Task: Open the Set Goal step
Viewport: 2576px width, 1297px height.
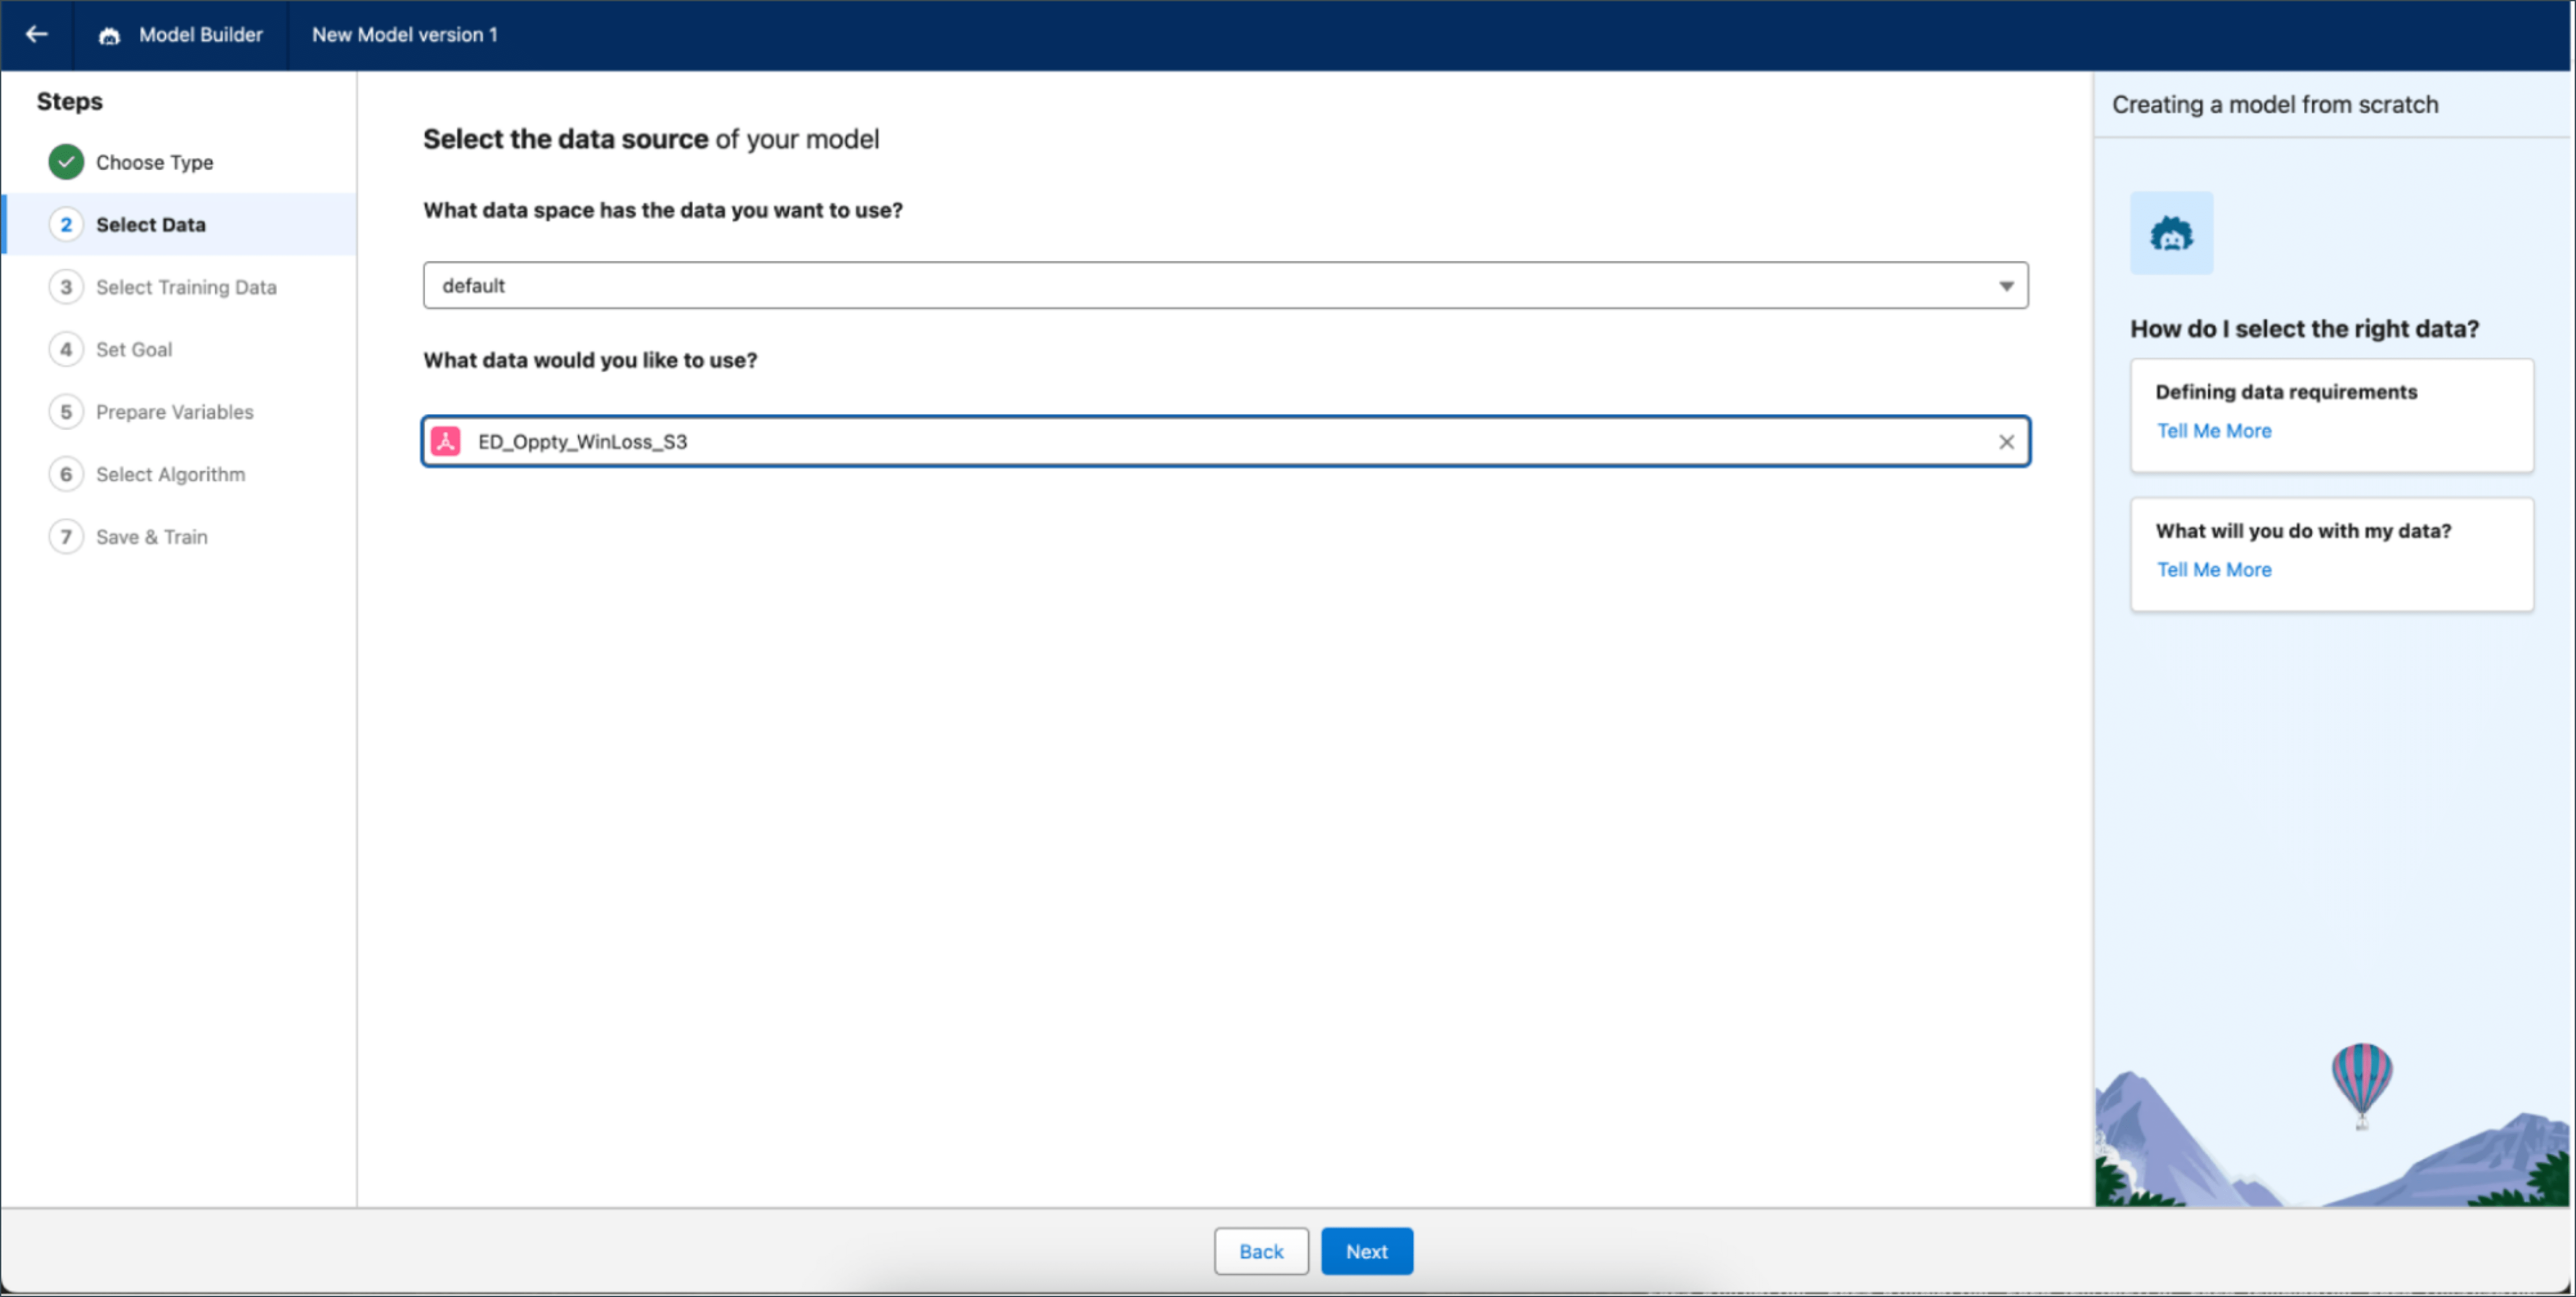Action: coord(134,350)
